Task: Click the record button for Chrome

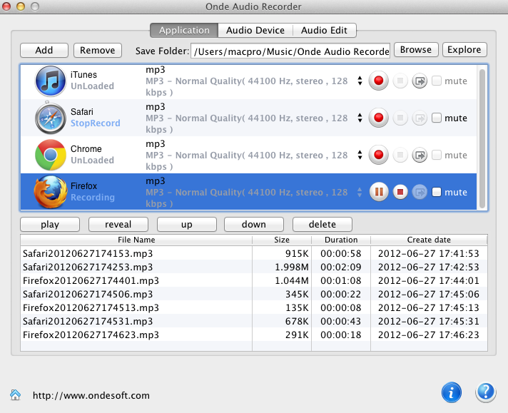Action: [x=380, y=155]
